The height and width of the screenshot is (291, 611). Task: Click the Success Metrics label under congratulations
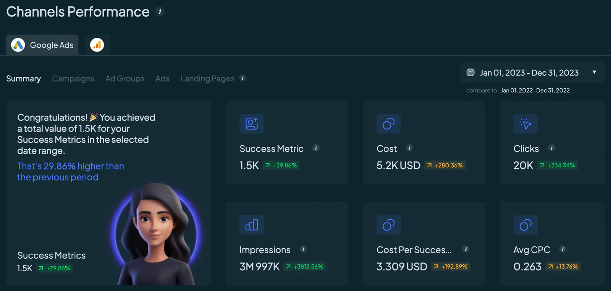(x=52, y=255)
